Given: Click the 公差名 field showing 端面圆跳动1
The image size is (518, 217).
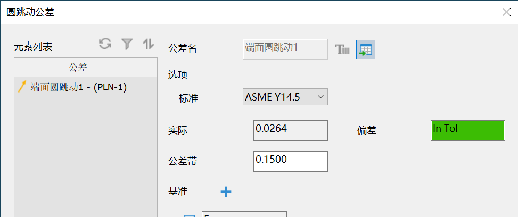Looking at the screenshot, I should click(285, 48).
